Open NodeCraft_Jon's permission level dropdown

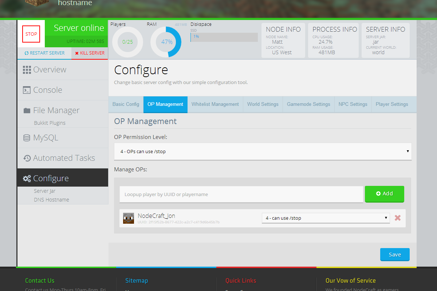pos(326,218)
